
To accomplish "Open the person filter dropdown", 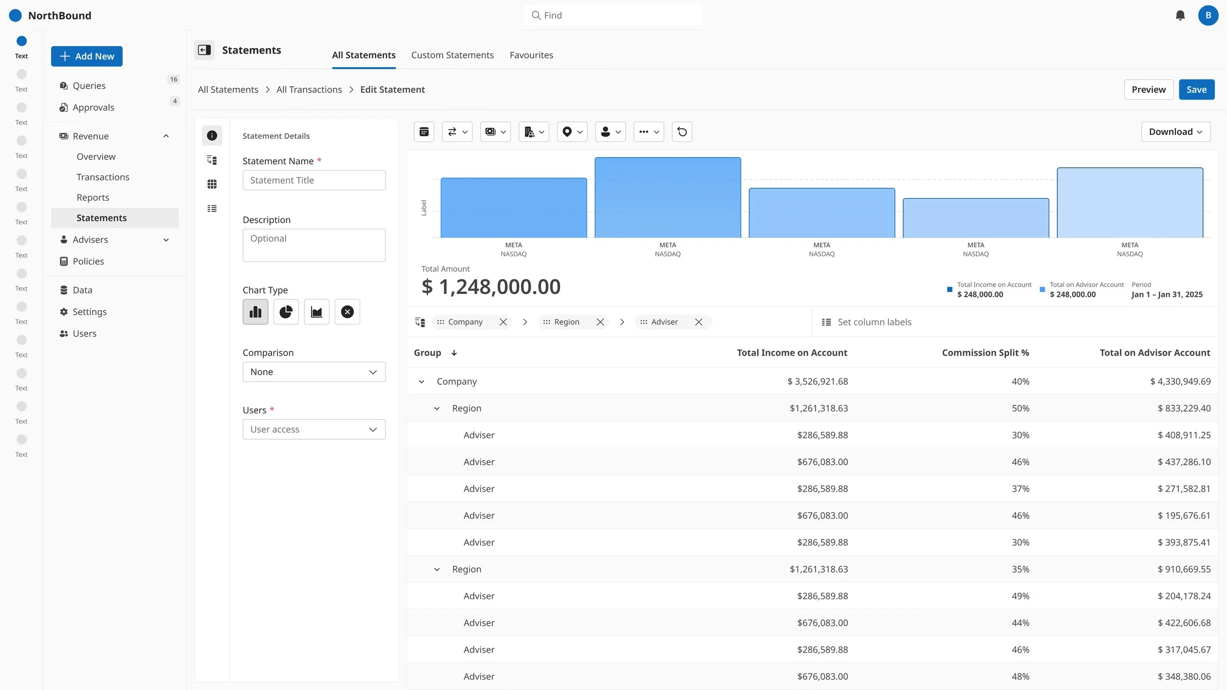I will pos(610,132).
